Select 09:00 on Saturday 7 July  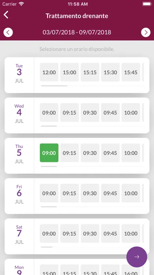(49, 234)
